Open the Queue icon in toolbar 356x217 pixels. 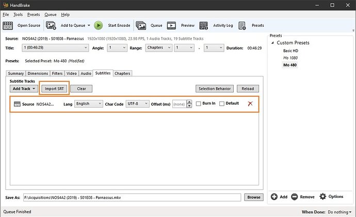click(x=141, y=25)
